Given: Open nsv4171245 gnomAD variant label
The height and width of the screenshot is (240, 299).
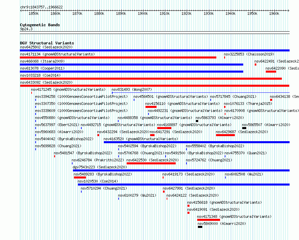Looking at the screenshot, I should [68, 89].
